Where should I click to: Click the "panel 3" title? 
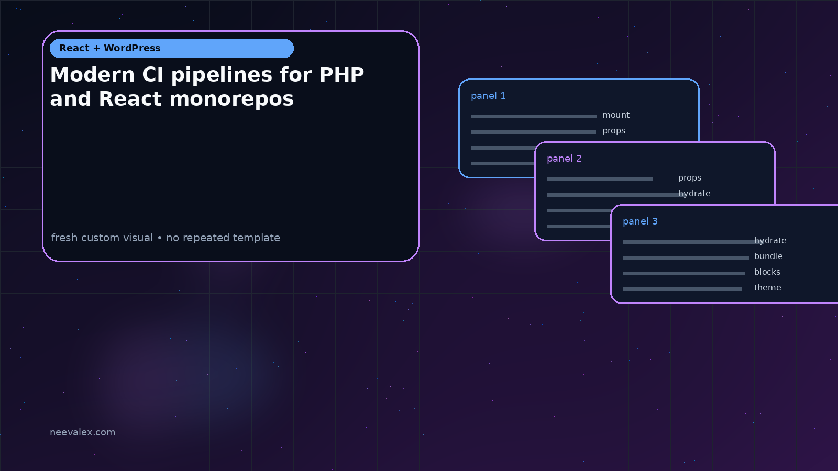[x=640, y=221]
